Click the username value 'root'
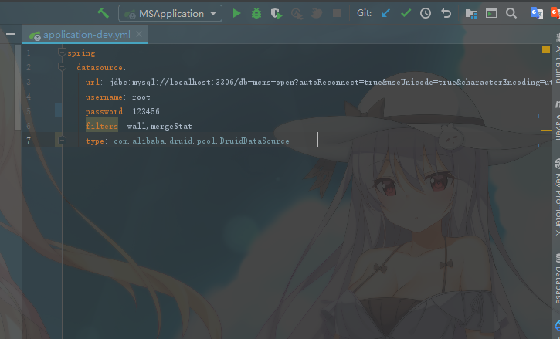 pos(141,97)
